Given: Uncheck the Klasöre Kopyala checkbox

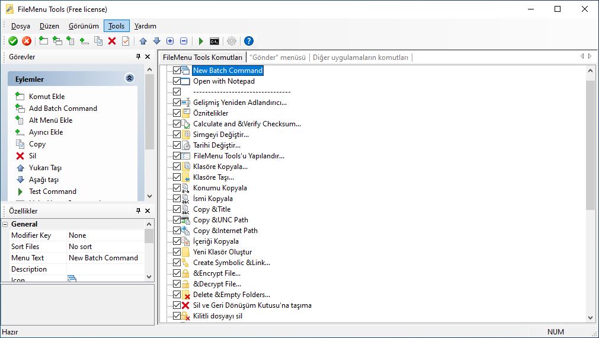Looking at the screenshot, I should (177, 166).
